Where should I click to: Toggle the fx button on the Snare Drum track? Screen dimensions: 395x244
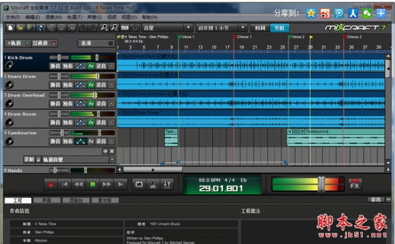91,85
